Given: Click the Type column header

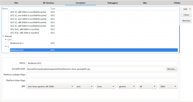Looking at the screenshot, I should 114,9.
